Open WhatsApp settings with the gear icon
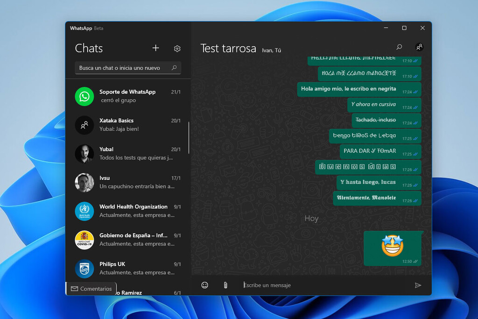Viewport: 478px width, 319px height. (x=177, y=48)
